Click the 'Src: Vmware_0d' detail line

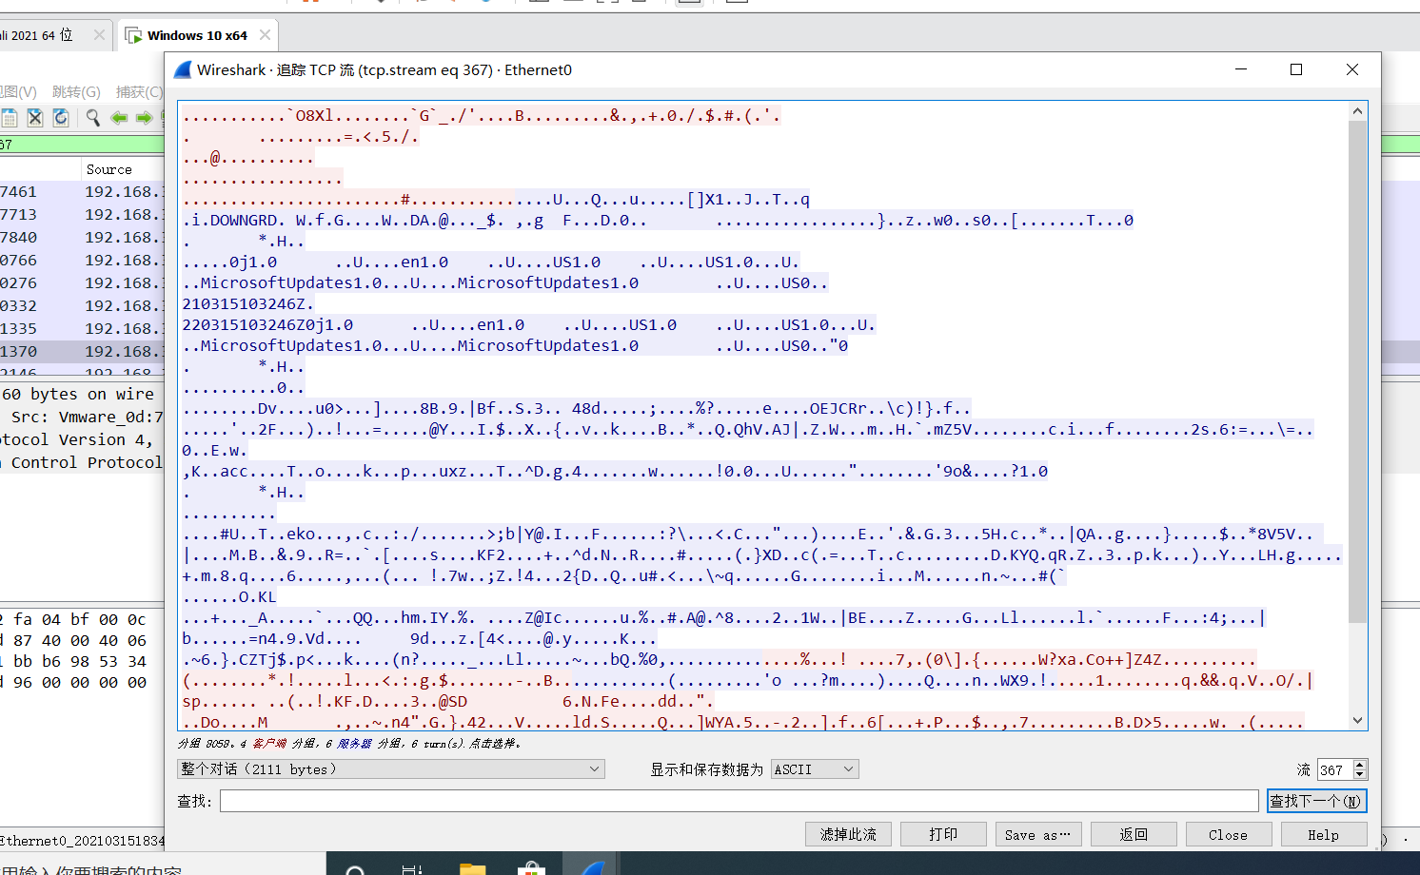tap(82, 417)
